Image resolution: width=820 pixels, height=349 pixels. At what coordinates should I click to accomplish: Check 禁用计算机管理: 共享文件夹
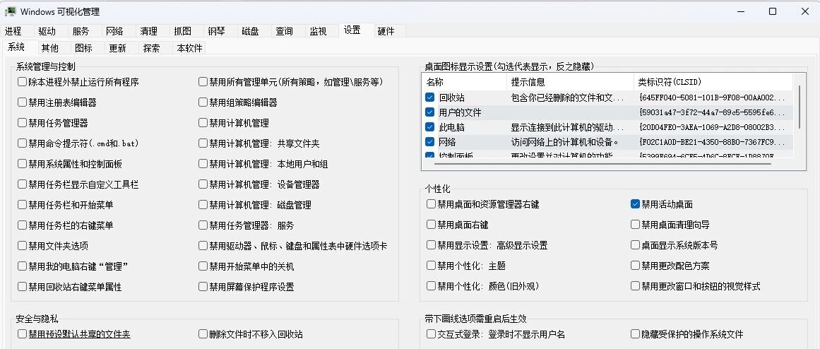tap(203, 143)
